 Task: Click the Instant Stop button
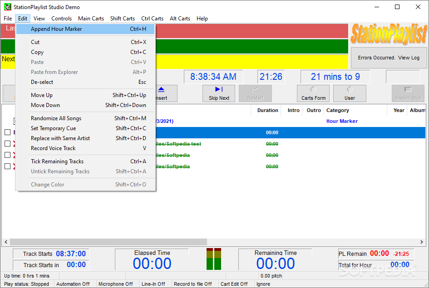tap(408, 93)
